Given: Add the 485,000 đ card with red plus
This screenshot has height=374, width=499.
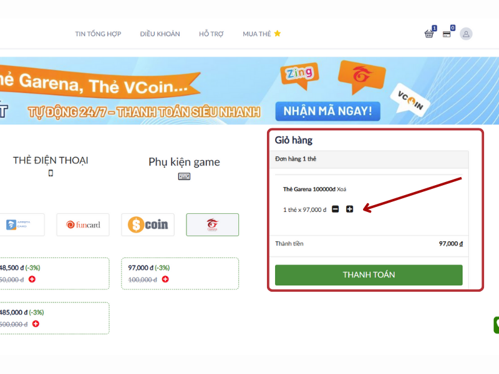Looking at the screenshot, I should (36, 324).
